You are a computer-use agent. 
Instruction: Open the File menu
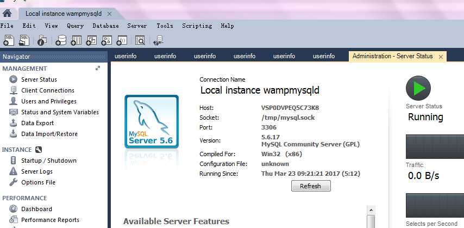7,26
